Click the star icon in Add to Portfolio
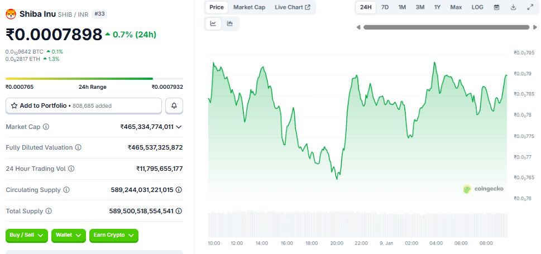The height and width of the screenshot is (254, 541). click(14, 106)
